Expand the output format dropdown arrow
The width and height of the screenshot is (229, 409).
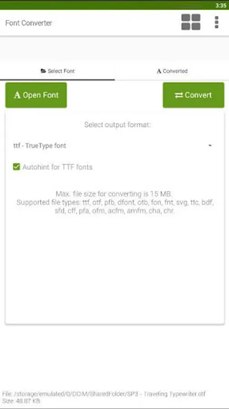coord(210,145)
